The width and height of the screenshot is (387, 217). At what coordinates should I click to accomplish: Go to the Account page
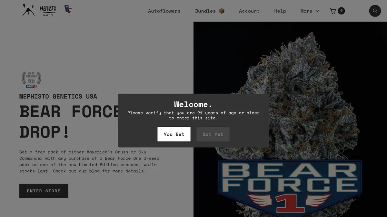(249, 11)
